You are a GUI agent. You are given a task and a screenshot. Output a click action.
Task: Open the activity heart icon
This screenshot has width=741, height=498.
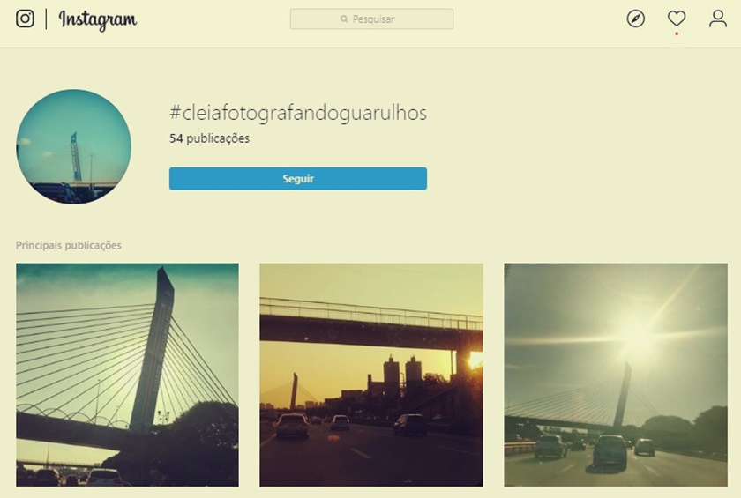677,19
